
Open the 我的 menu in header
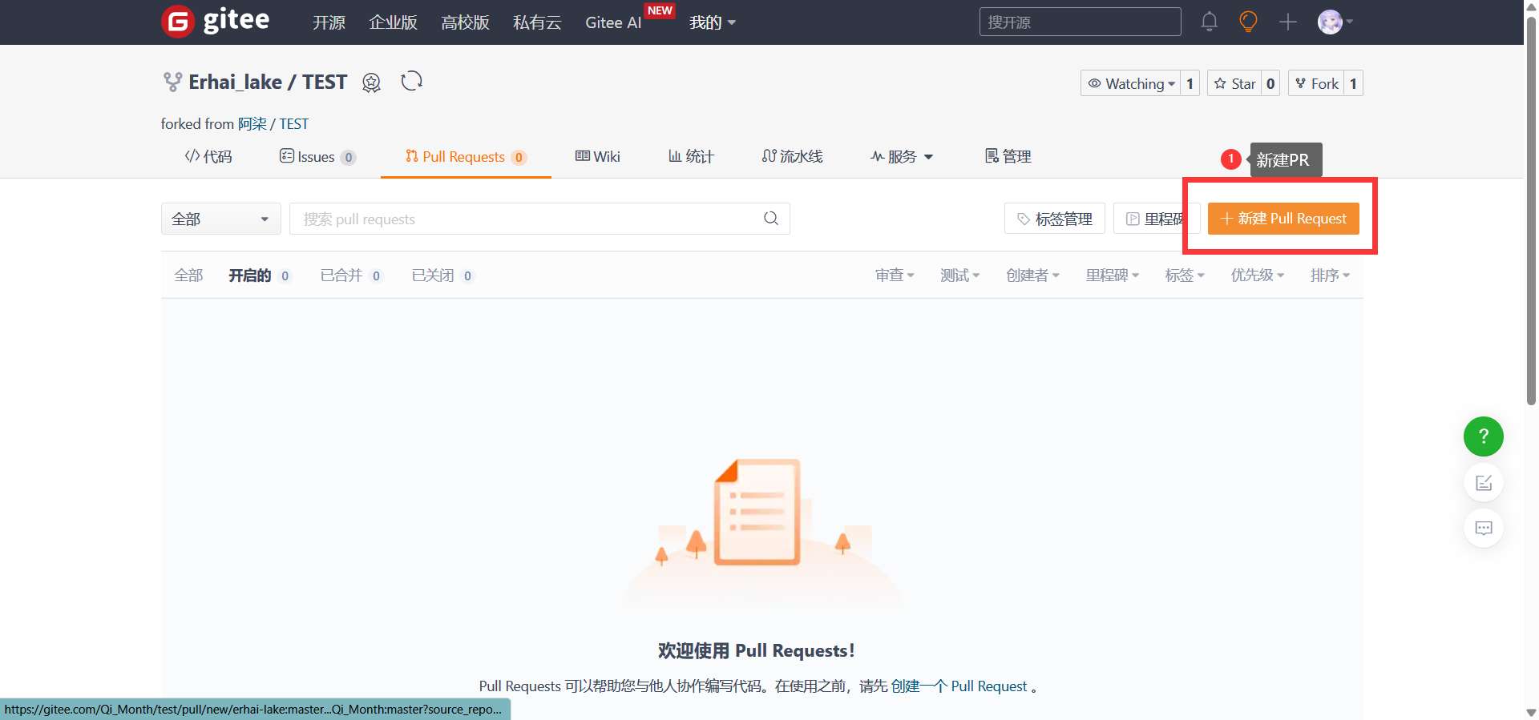pos(712,22)
